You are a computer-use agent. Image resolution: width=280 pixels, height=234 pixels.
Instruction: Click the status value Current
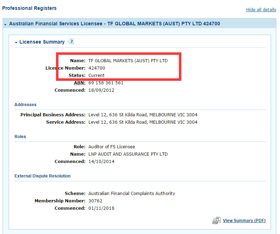click(97, 76)
